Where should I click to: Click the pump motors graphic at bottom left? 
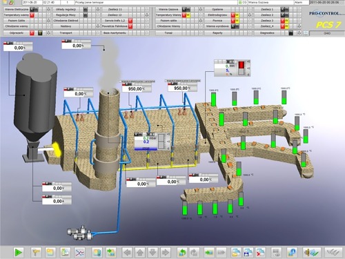79,233
